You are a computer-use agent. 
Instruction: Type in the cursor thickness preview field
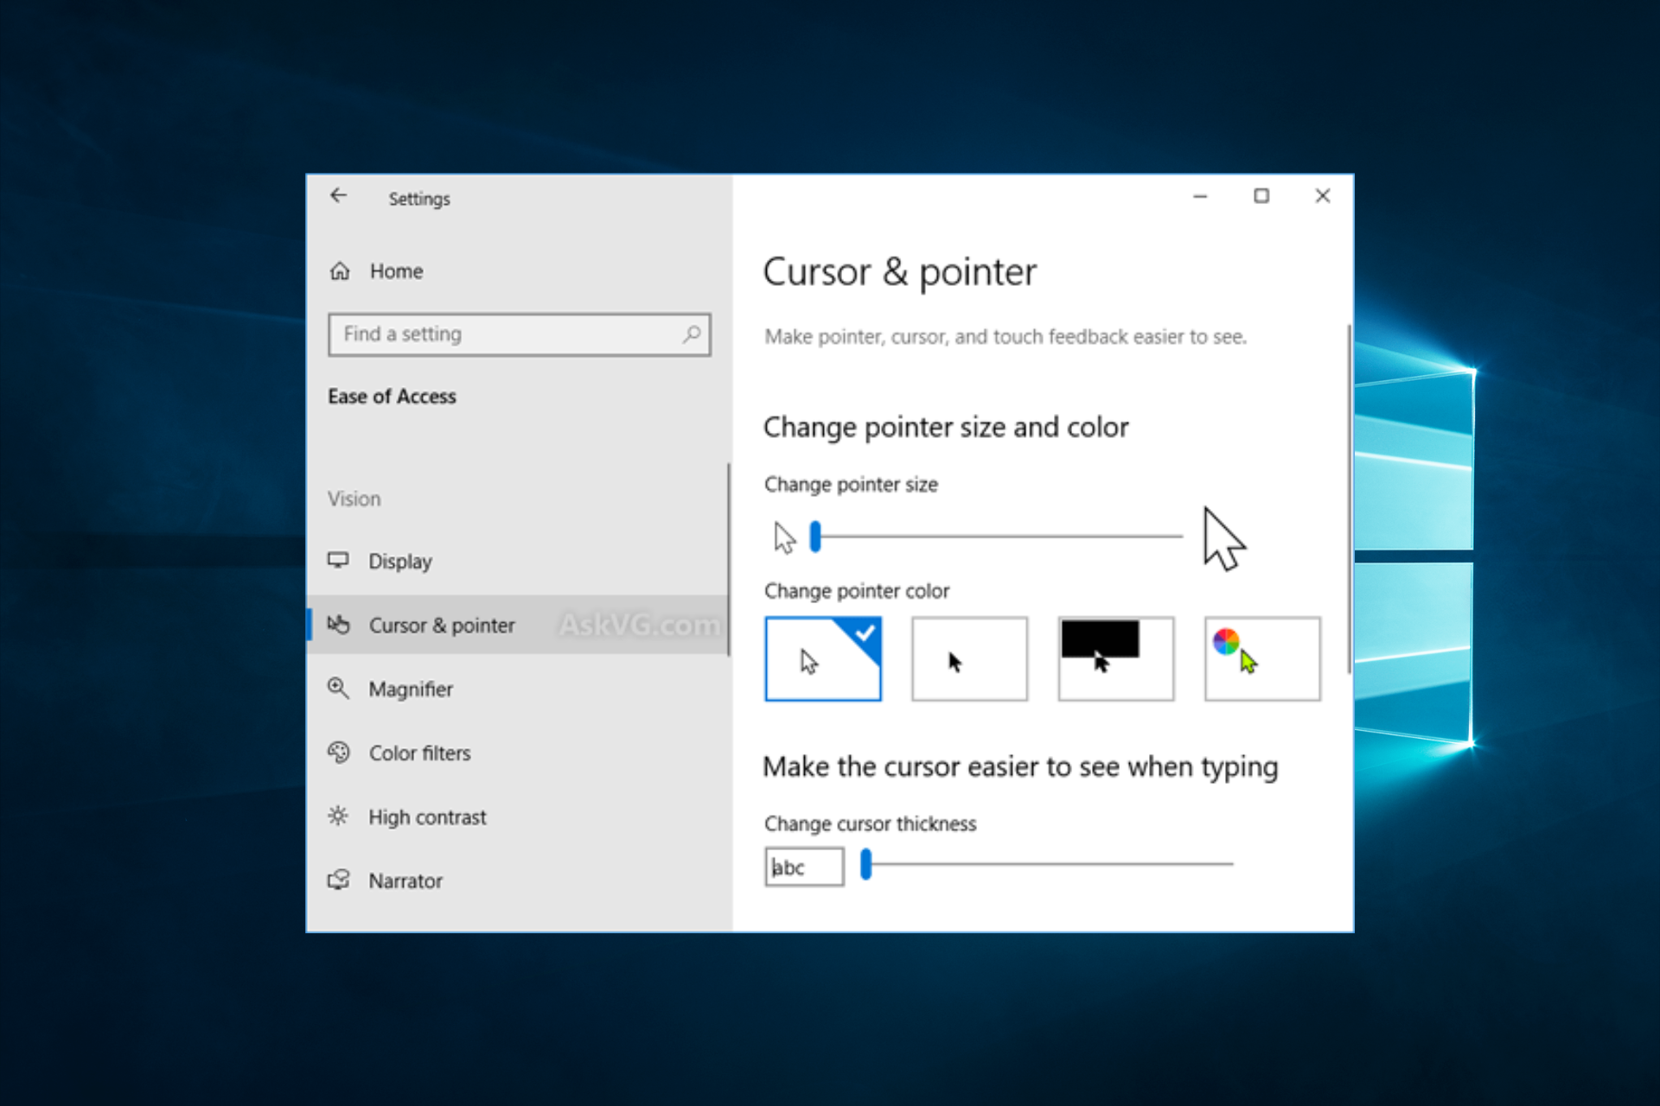point(801,864)
